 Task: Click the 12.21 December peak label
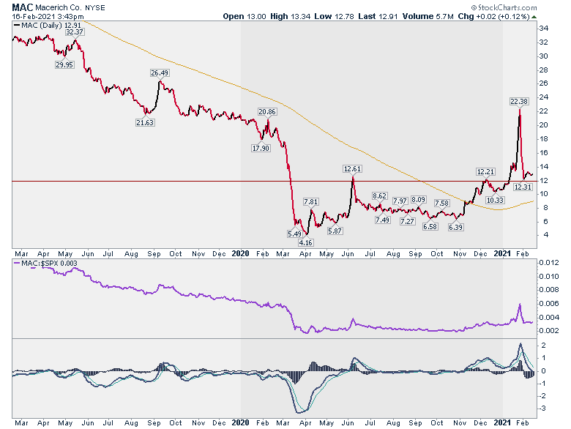486,171
